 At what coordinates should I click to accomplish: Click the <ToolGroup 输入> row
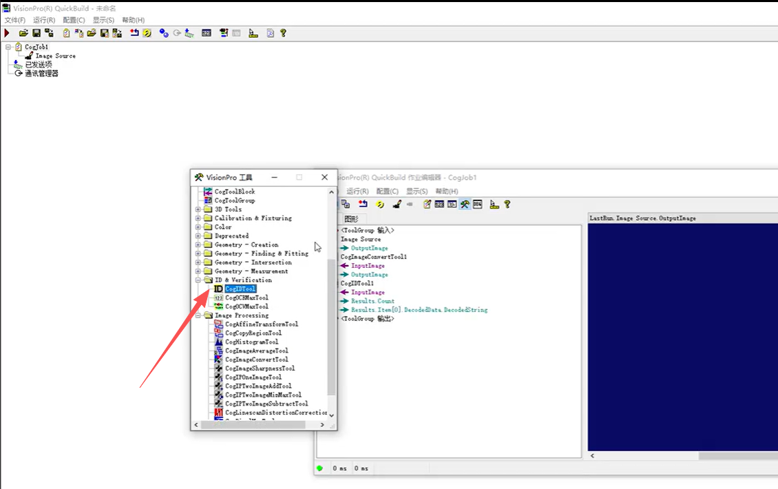(367, 231)
